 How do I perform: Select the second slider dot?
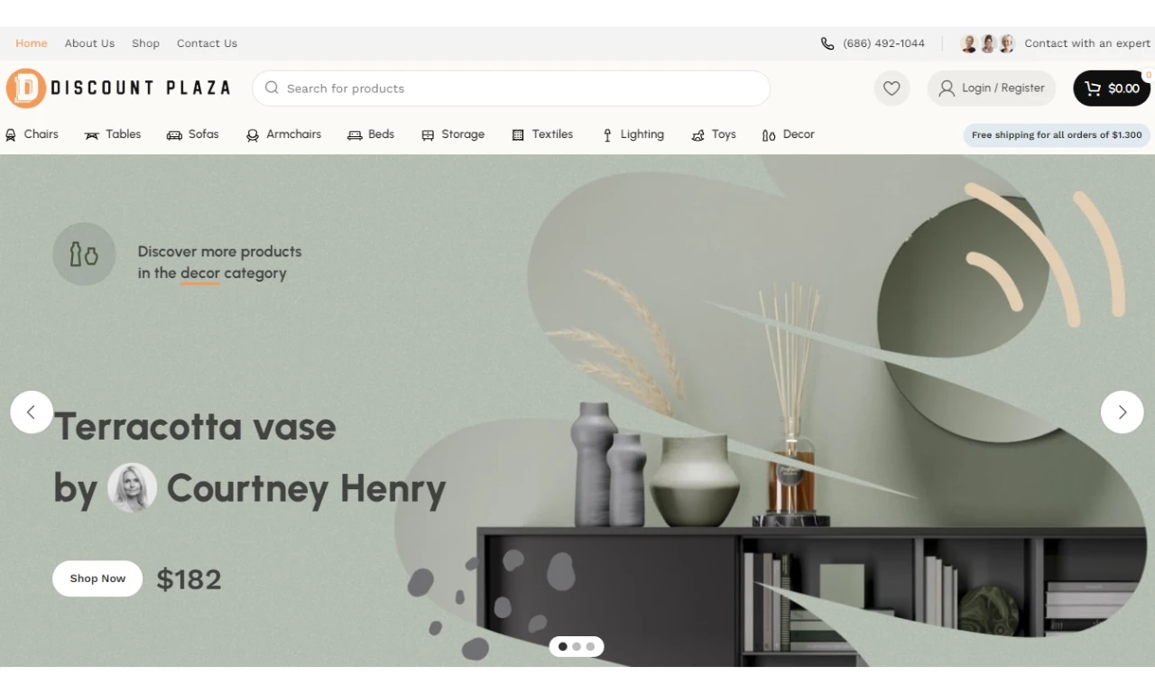pos(577,646)
